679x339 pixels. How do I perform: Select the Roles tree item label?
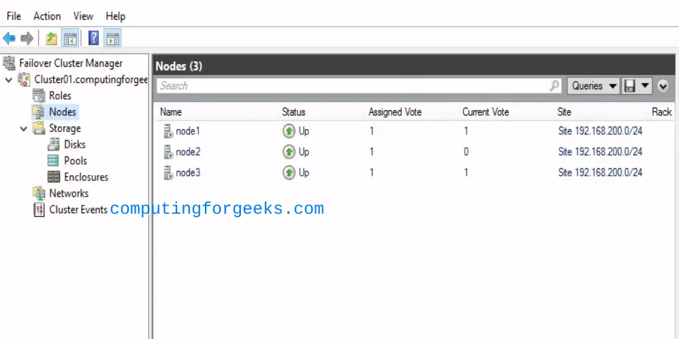tap(60, 96)
